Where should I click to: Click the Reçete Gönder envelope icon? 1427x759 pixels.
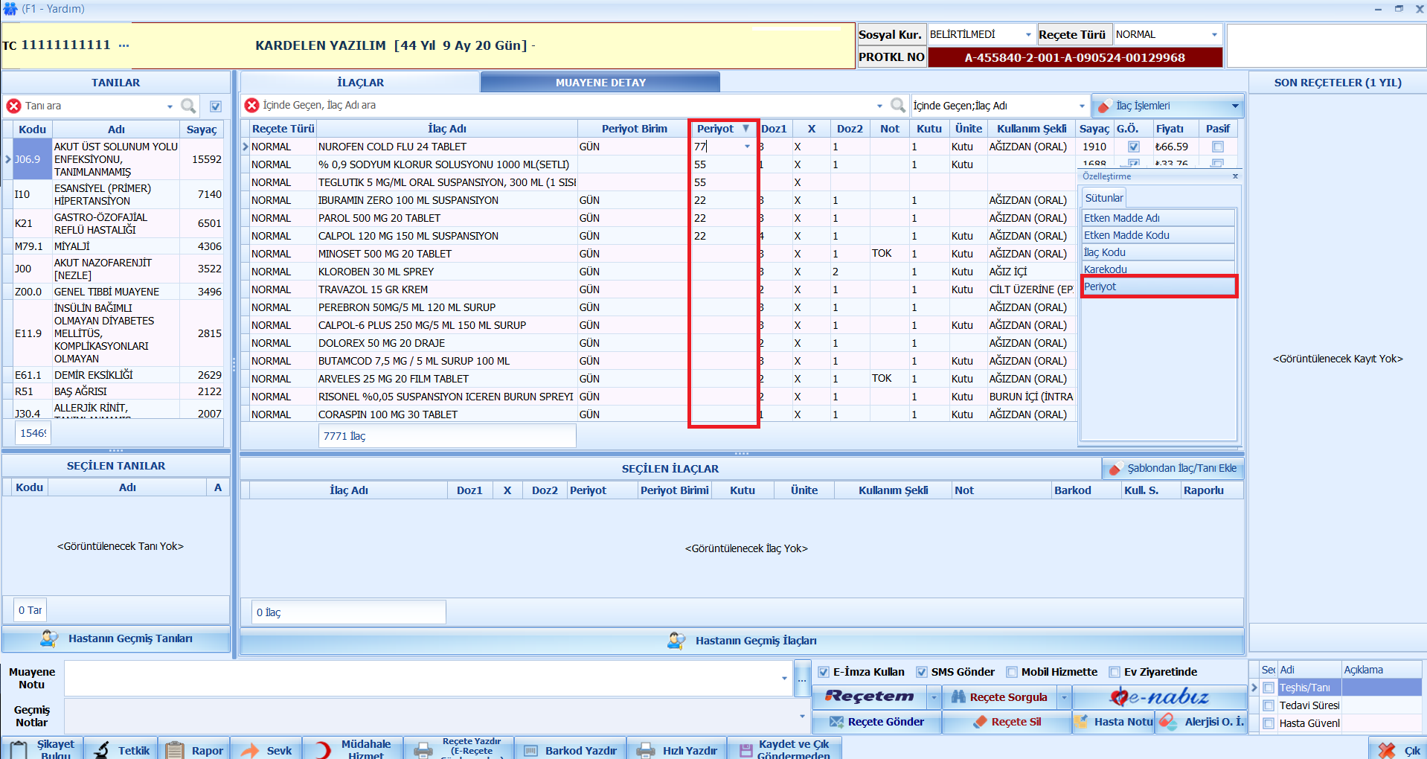click(x=836, y=722)
